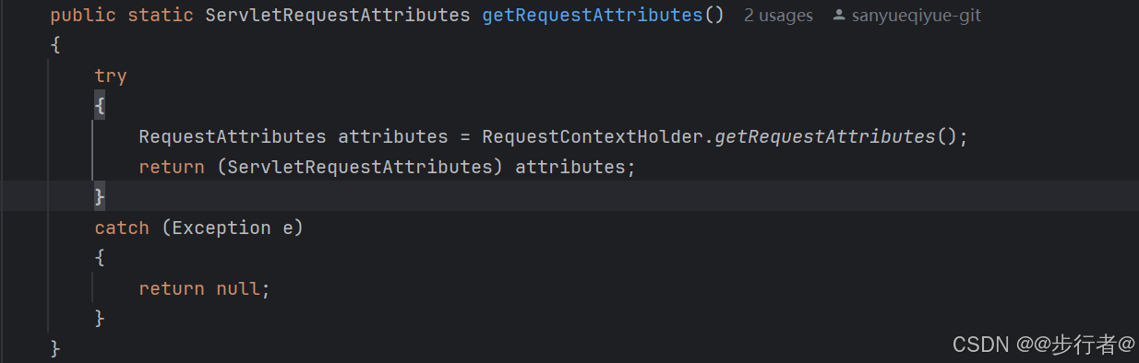Viewport: 1139px width, 363px height.
Task: Select the Exception type in the catch clause
Action: pyautogui.click(x=222, y=228)
